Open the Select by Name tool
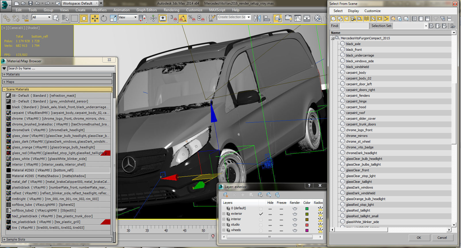This screenshot has height=248, width=461. (66, 18)
